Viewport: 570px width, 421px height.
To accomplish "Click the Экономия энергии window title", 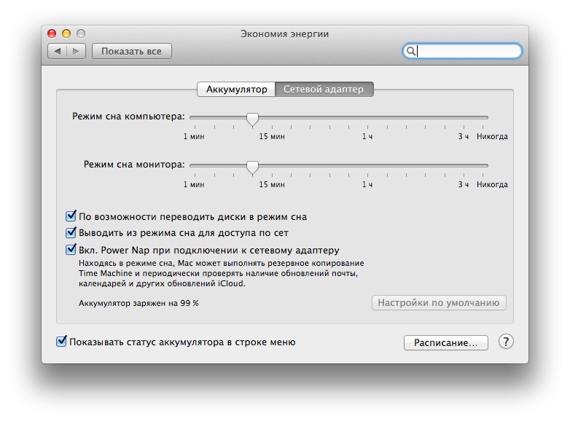I will (285, 34).
